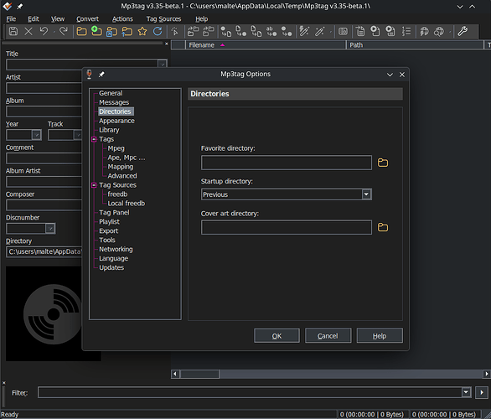
Task: Select Local freedb in the tree
Action: click(127, 204)
